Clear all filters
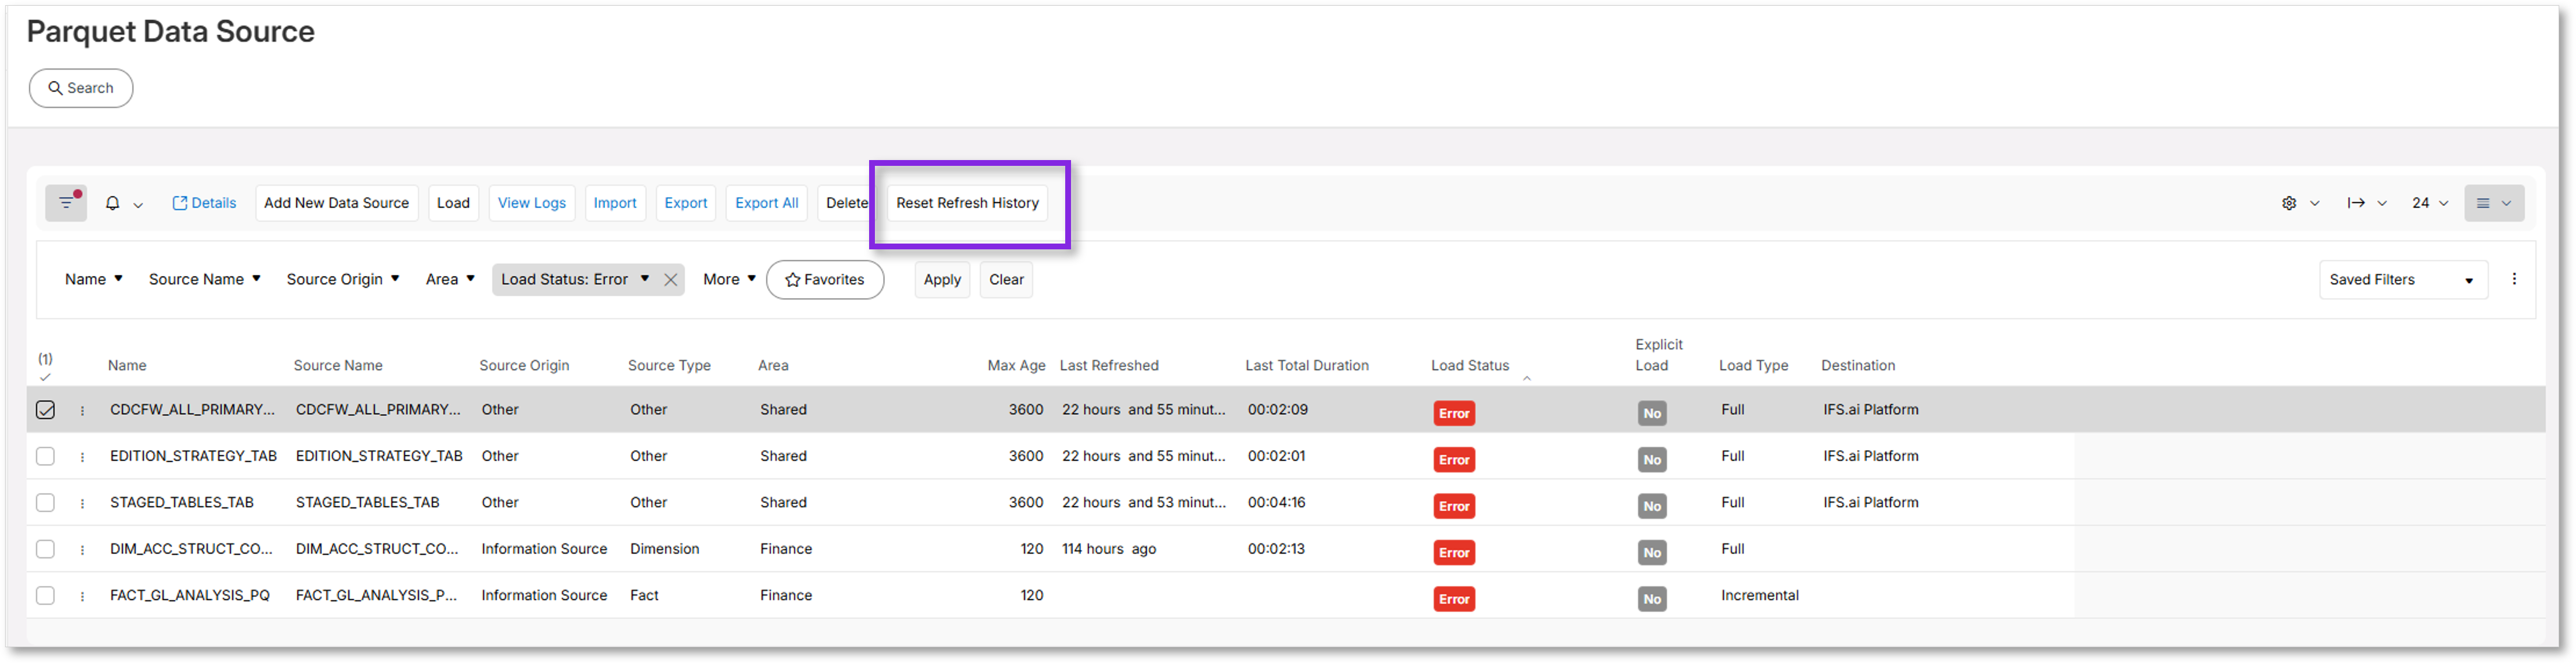The width and height of the screenshot is (2576, 664). pyautogui.click(x=1006, y=280)
